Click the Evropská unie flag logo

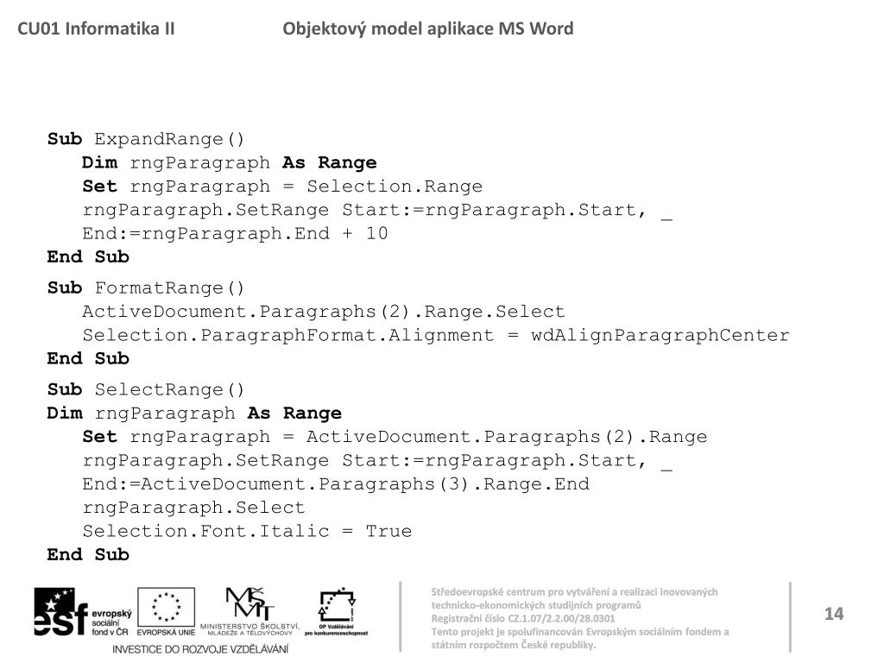coord(167,612)
